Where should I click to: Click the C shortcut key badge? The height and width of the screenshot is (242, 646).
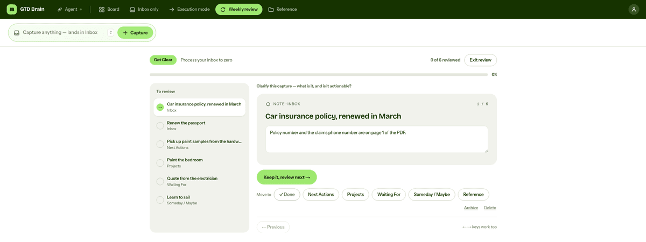(110, 32)
